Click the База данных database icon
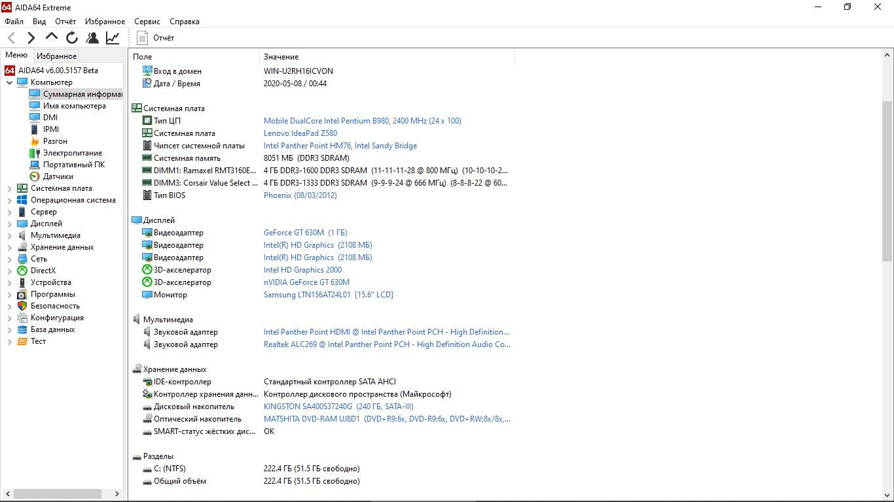Image resolution: width=894 pixels, height=502 pixels. pyautogui.click(x=22, y=329)
